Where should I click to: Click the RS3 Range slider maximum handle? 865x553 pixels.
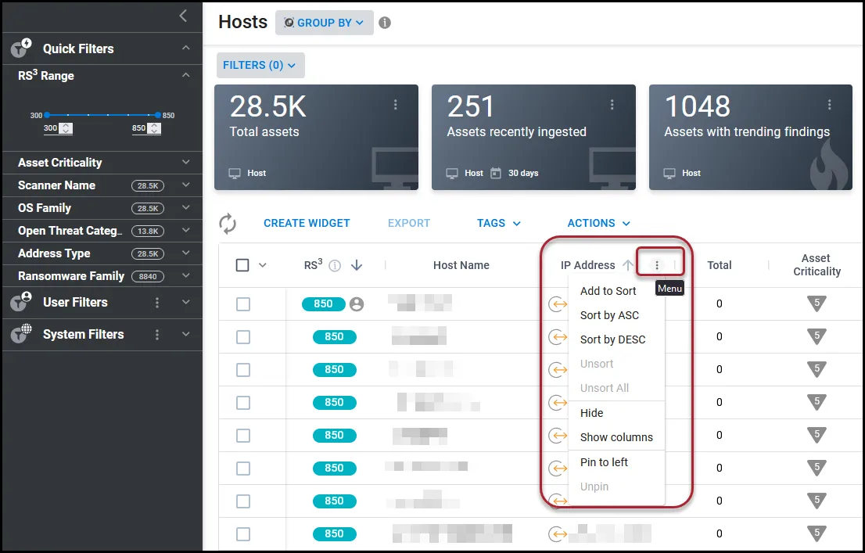[158, 115]
